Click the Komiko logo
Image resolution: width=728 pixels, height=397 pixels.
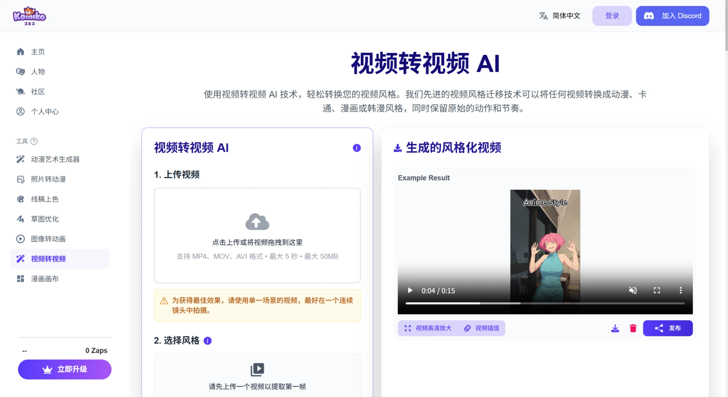(x=29, y=16)
